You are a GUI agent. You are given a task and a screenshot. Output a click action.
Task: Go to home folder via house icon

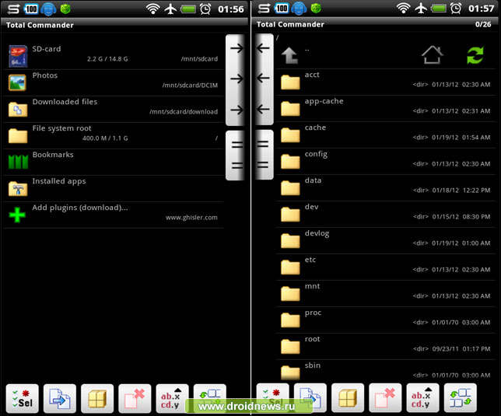click(432, 55)
